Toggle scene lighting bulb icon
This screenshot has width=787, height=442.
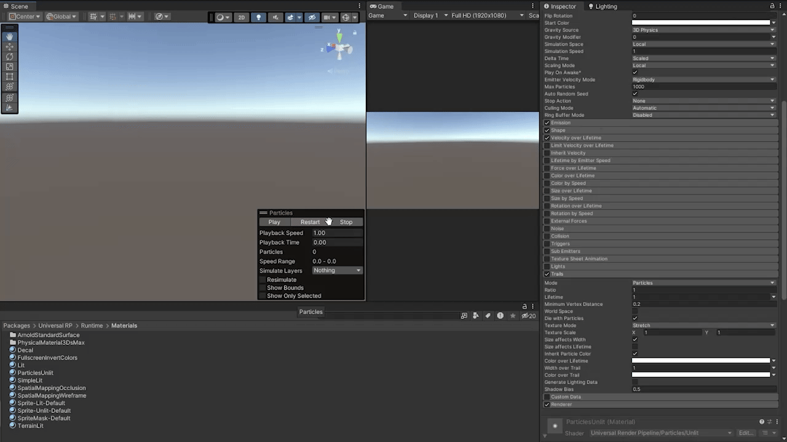pyautogui.click(x=258, y=17)
